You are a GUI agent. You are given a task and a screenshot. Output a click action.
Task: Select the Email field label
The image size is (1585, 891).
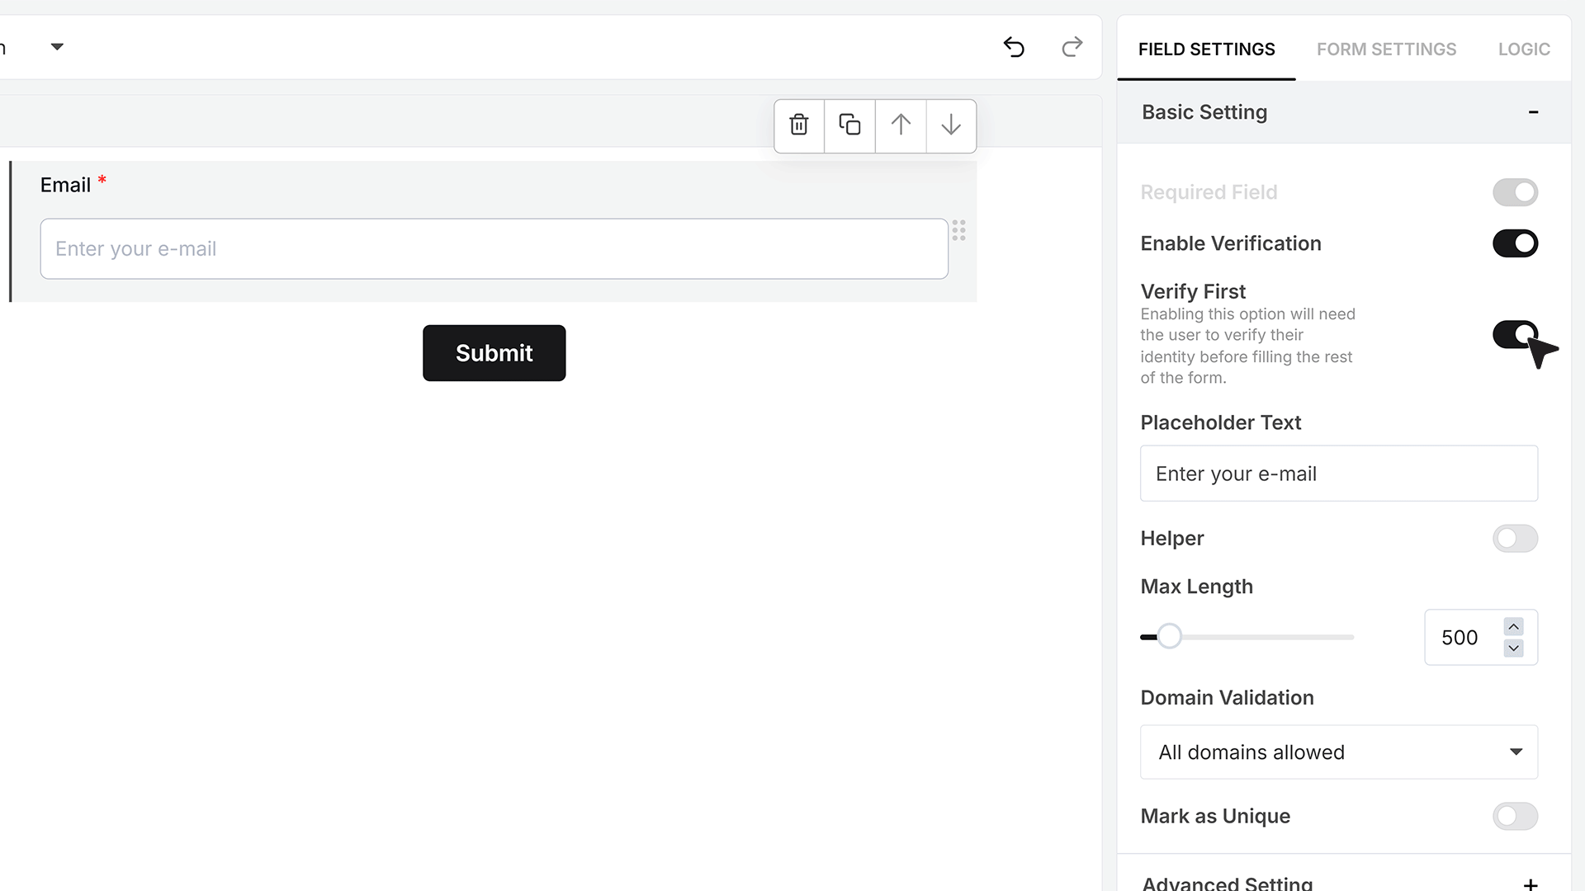coord(65,185)
